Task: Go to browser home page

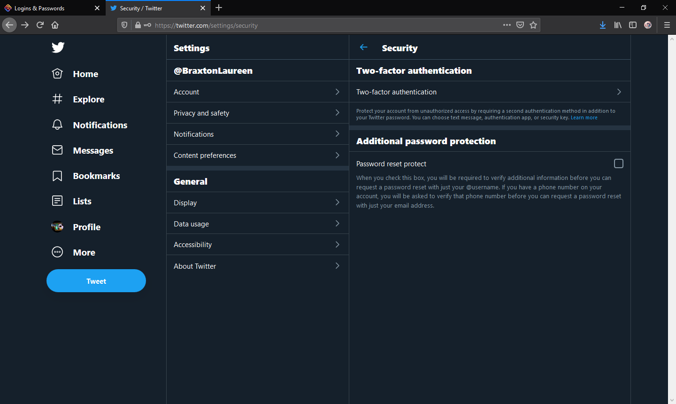Action: point(55,25)
